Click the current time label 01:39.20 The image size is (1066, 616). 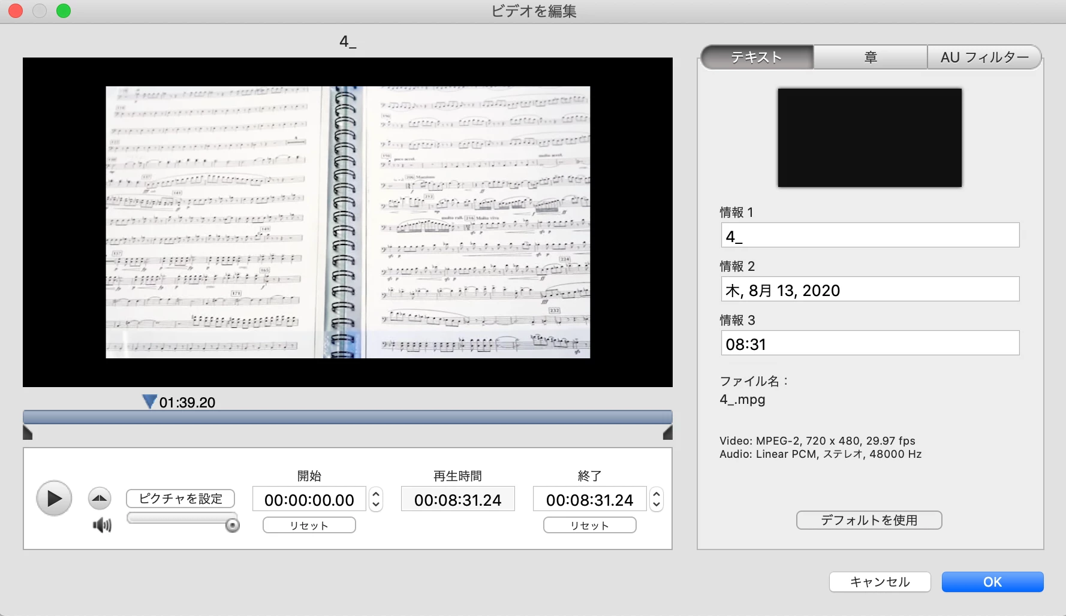(187, 403)
